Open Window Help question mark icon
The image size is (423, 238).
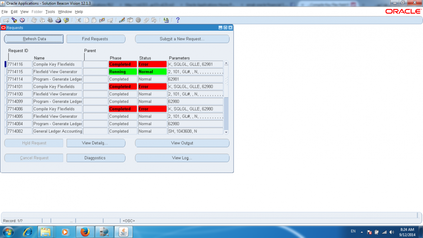(178, 20)
